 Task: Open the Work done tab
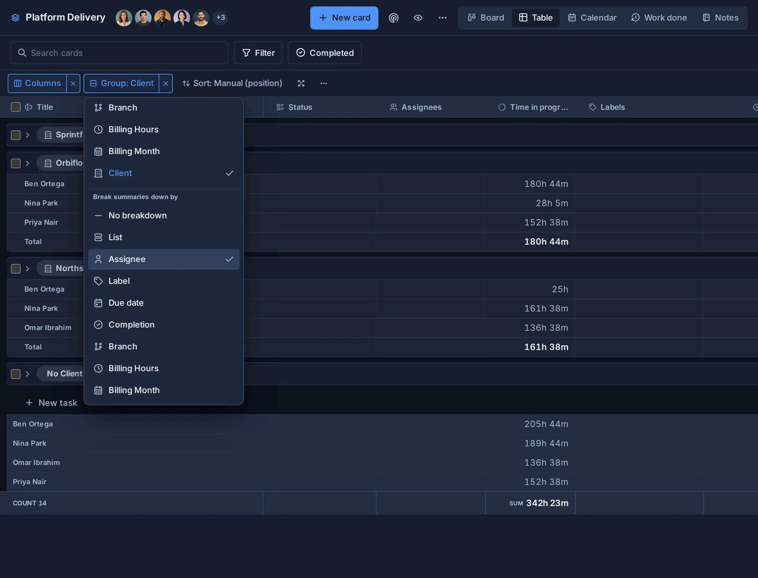point(659,18)
